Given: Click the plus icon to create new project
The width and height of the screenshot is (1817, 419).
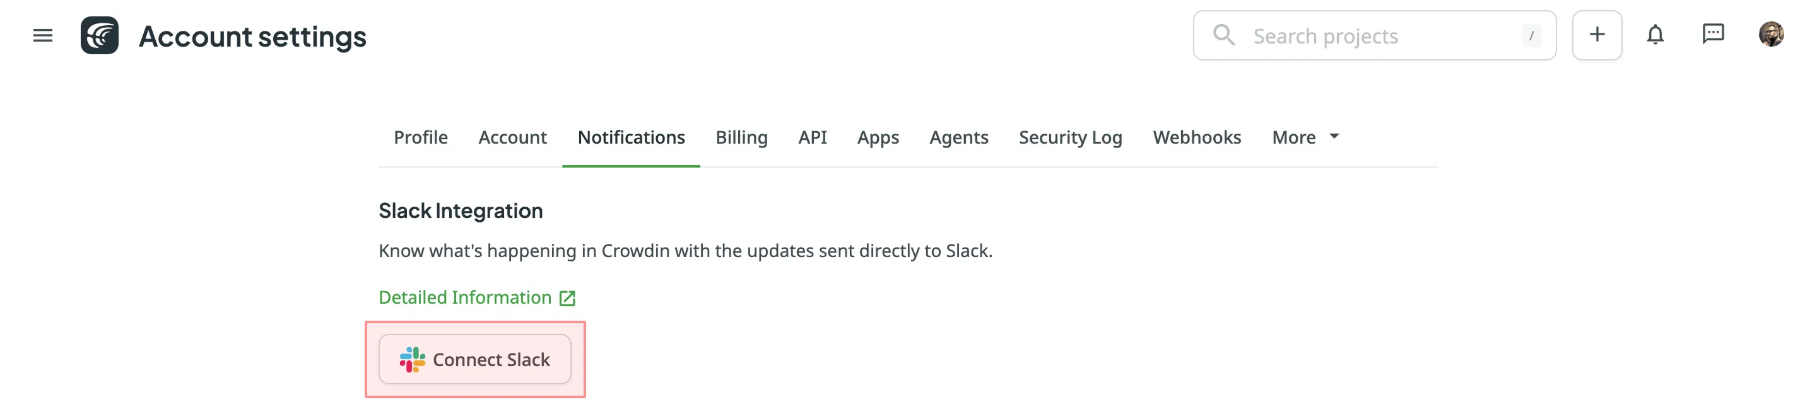Looking at the screenshot, I should pos(1597,34).
